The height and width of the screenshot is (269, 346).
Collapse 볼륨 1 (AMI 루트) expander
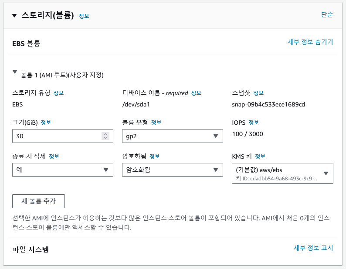point(15,72)
